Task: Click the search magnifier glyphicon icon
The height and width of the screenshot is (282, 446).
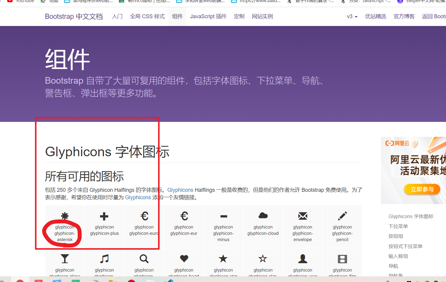Action: [x=144, y=259]
